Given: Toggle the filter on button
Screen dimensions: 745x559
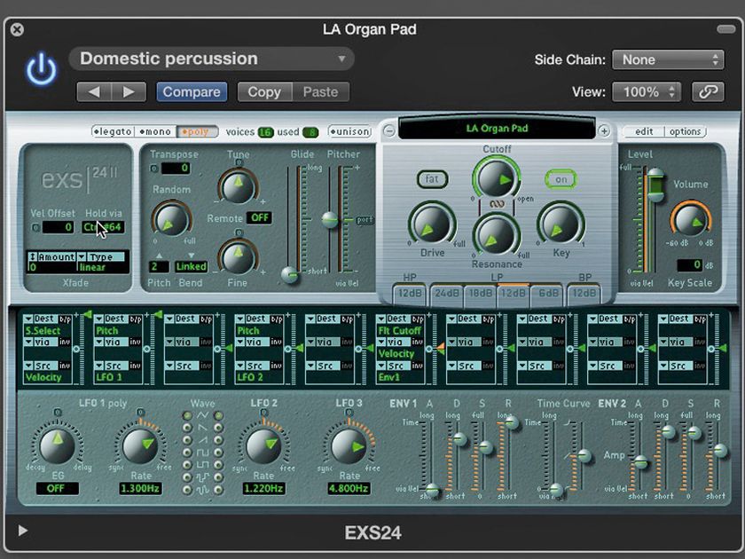Looking at the screenshot, I should tap(561, 178).
